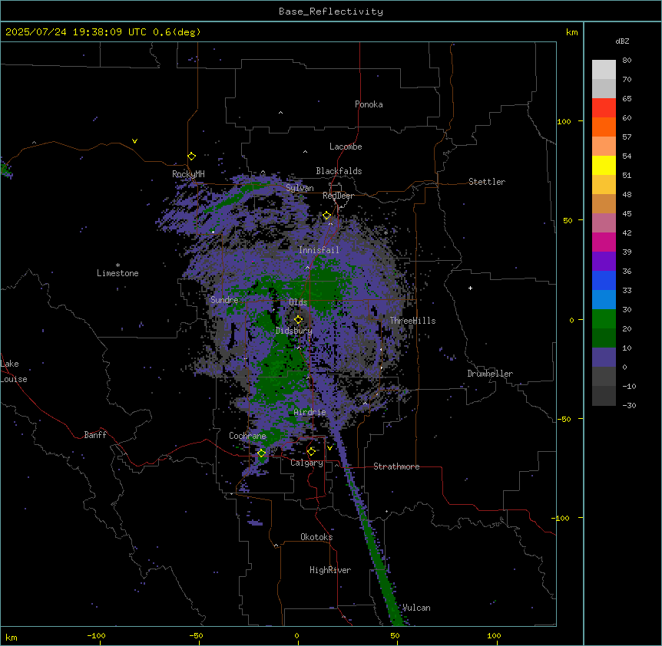Click the 80 value at legend top
This screenshot has height=646, width=662.
pyautogui.click(x=627, y=61)
